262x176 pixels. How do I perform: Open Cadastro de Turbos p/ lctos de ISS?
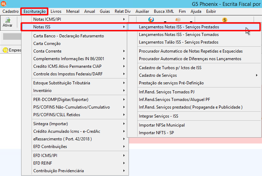(x=194, y=68)
